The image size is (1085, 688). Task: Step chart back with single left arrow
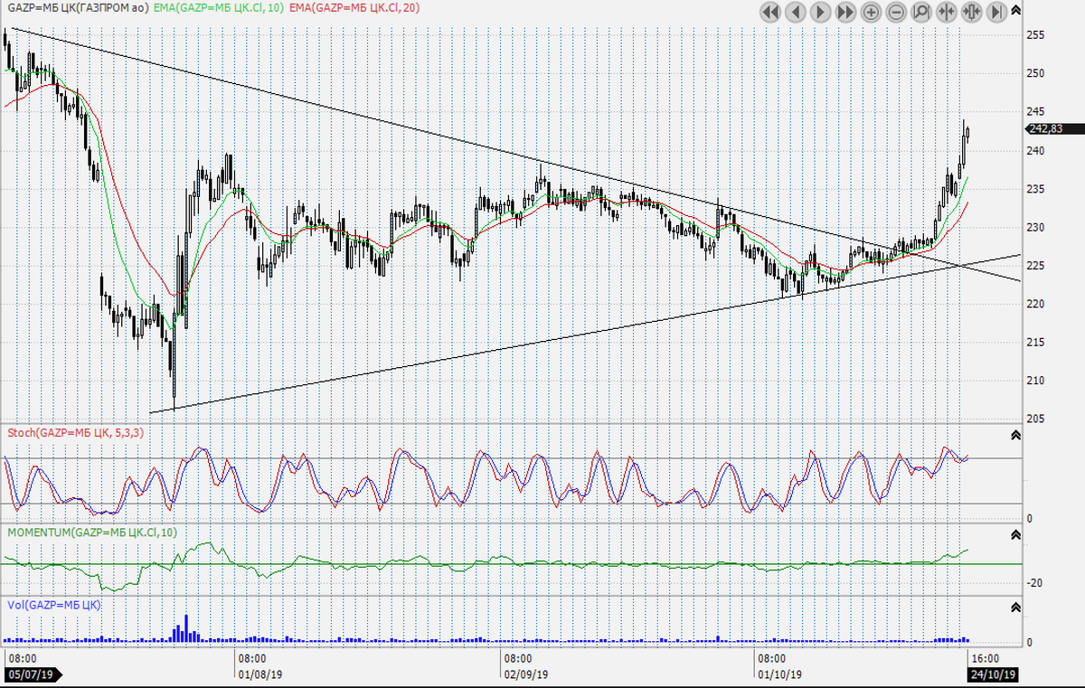tap(796, 12)
